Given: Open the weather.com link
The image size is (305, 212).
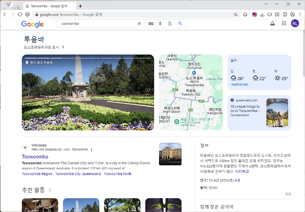Looking at the screenshot, I should point(239,85).
